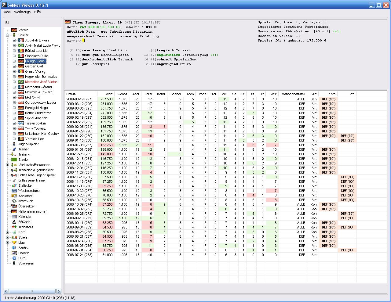Select the Statistiken chart icon
The height and width of the screenshot is (302, 391).
point(14,185)
